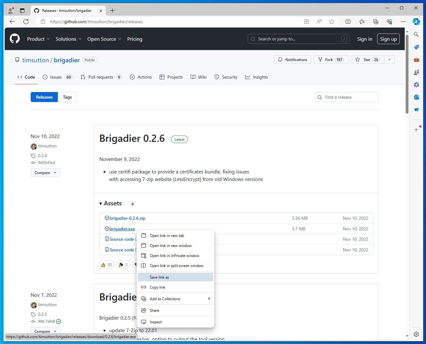Open the sidebar Microsoft 365 icon

point(416,85)
